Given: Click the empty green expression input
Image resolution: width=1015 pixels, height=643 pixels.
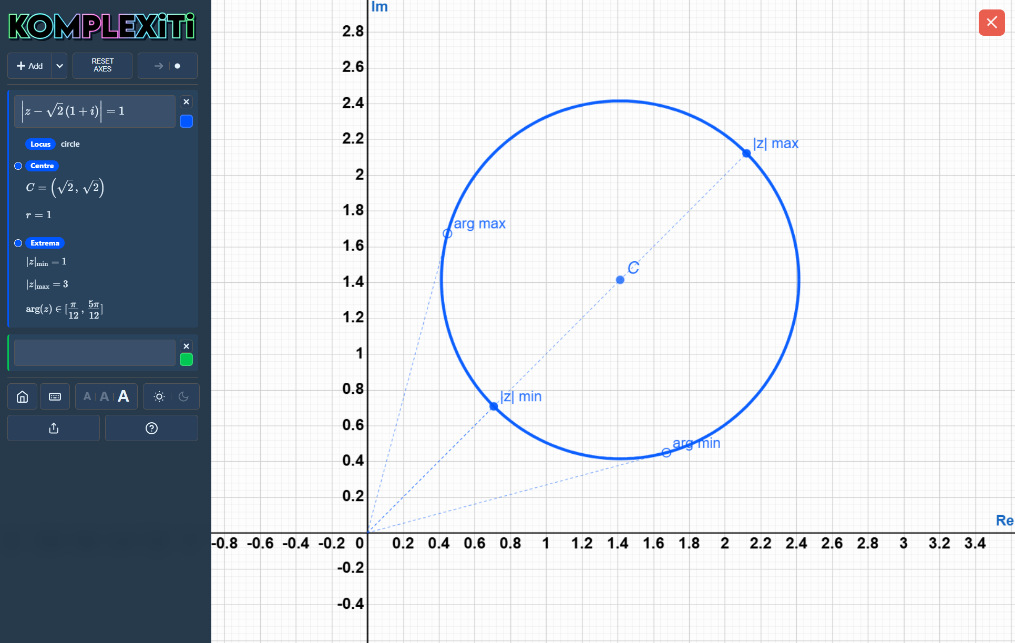Looking at the screenshot, I should tap(95, 353).
